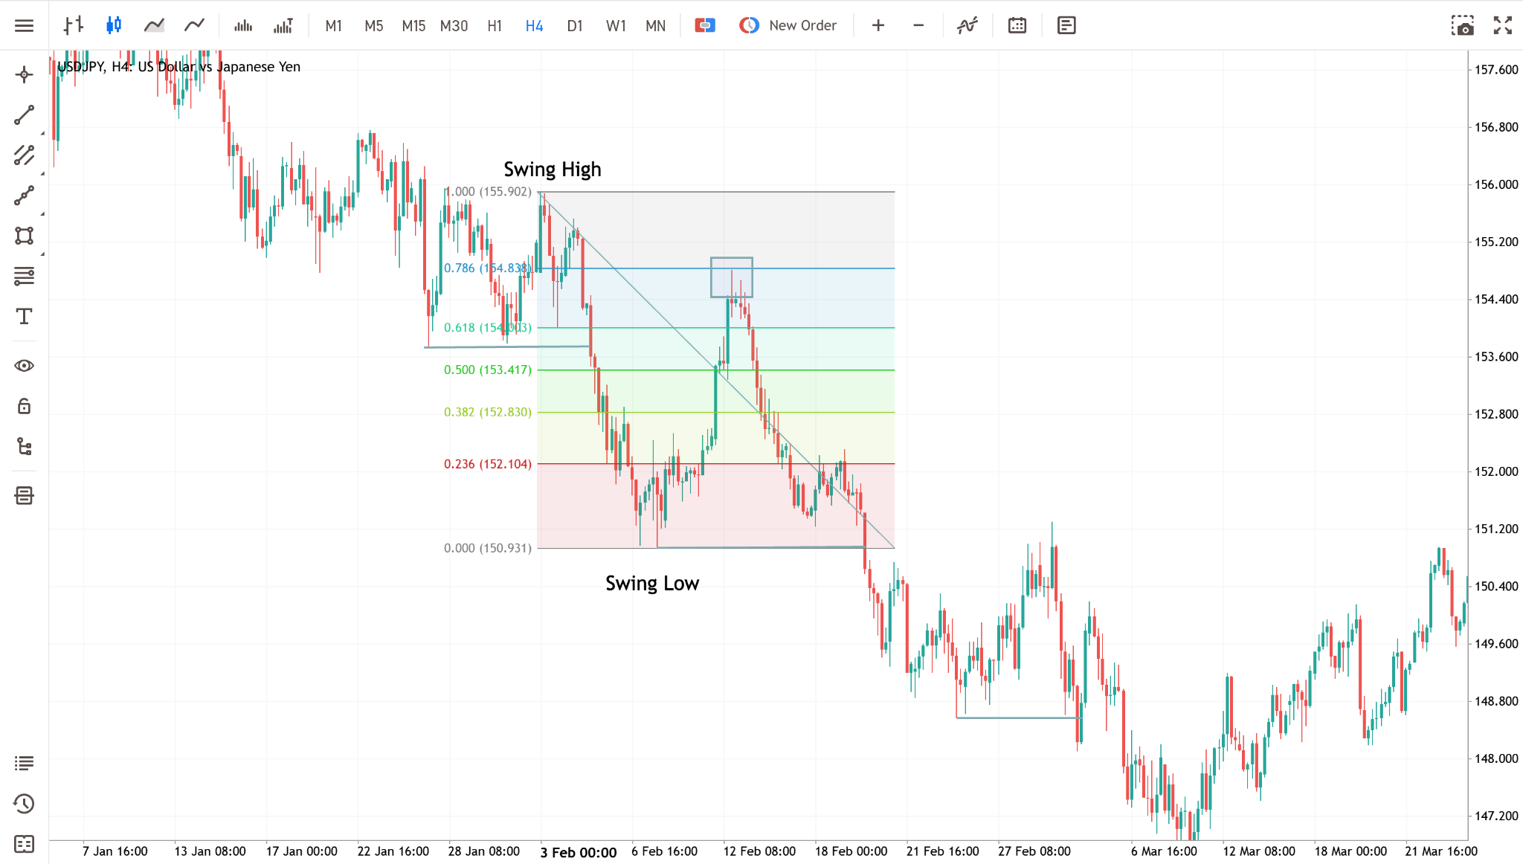The height and width of the screenshot is (864, 1523).
Task: Toggle lock on chart objects
Action: (24, 406)
